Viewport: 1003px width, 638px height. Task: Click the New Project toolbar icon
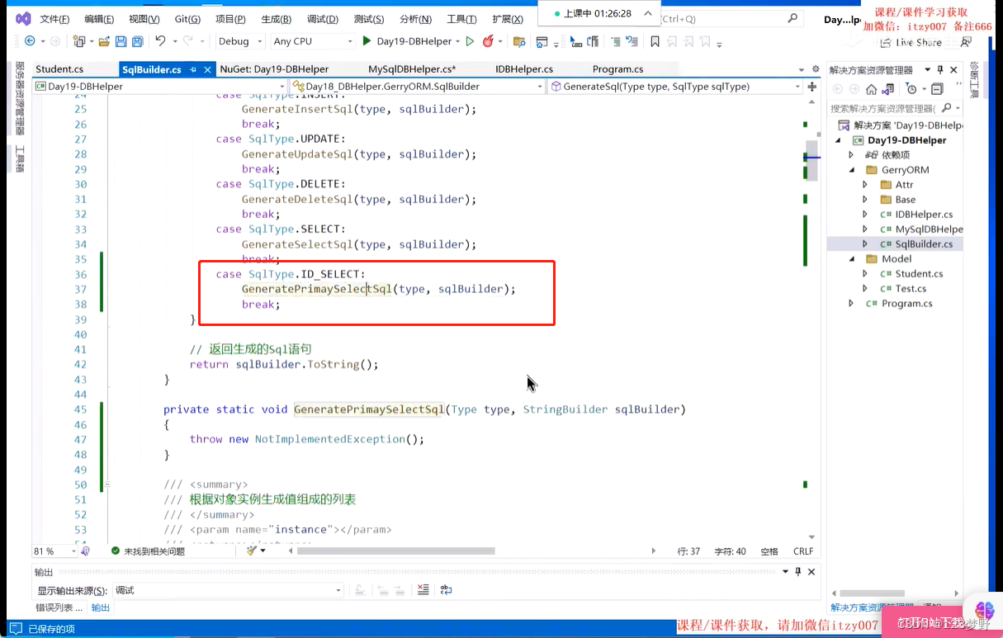click(x=79, y=41)
